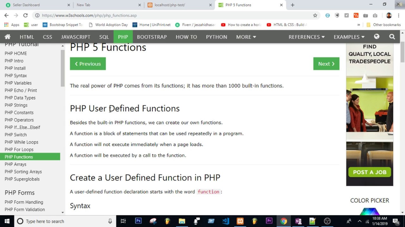This screenshot has width=405, height=227.
Task: Open the Chrome three-dot menu
Action: pyautogui.click(x=399, y=15)
